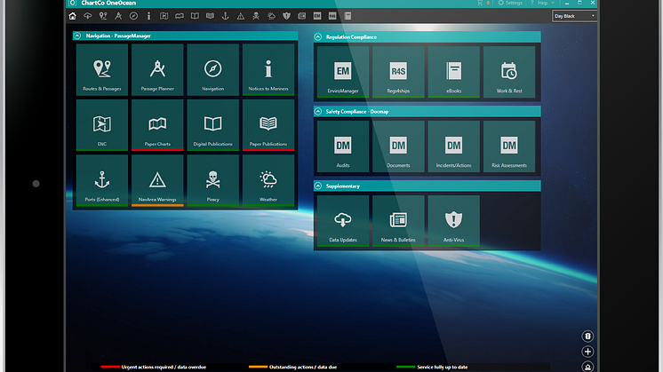Open the Ports (Enhanced) tile

(x=102, y=180)
